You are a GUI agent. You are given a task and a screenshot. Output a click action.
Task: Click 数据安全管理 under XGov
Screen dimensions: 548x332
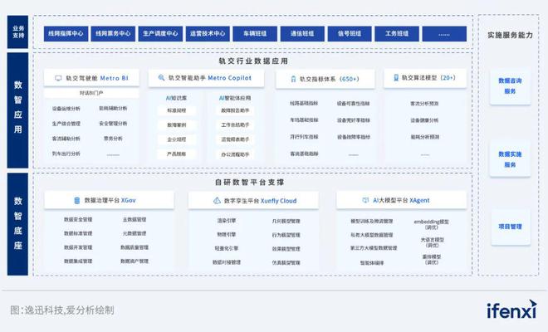78,219
